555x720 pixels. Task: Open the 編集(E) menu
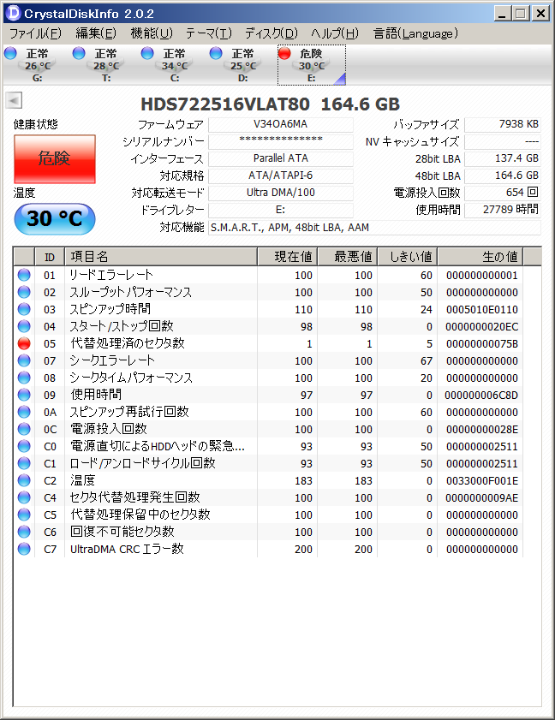(x=96, y=33)
